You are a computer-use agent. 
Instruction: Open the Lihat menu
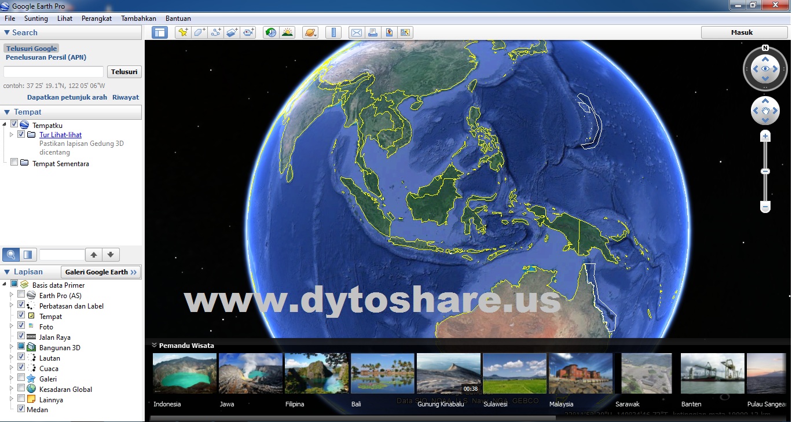(65, 19)
